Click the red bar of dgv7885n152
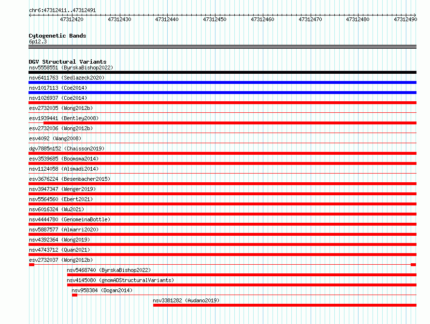 [222, 153]
